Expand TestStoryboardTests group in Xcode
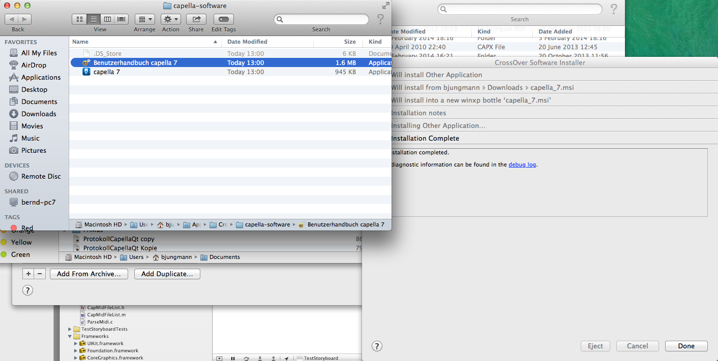This screenshot has width=718, height=361. 70,329
